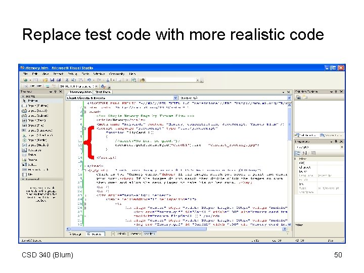This screenshot has height=273, width=364.
Task: Click the Save All toolbar icon
Action: click(59, 80)
